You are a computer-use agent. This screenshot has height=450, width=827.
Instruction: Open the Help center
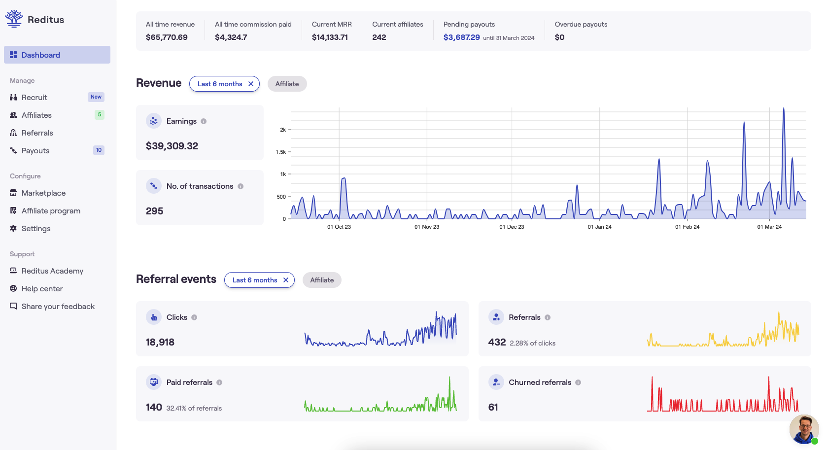42,288
